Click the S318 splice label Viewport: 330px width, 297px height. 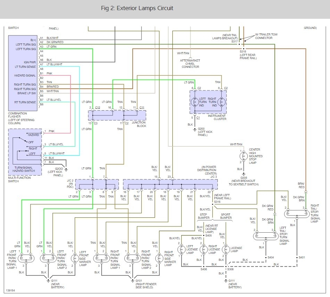pos(243,51)
